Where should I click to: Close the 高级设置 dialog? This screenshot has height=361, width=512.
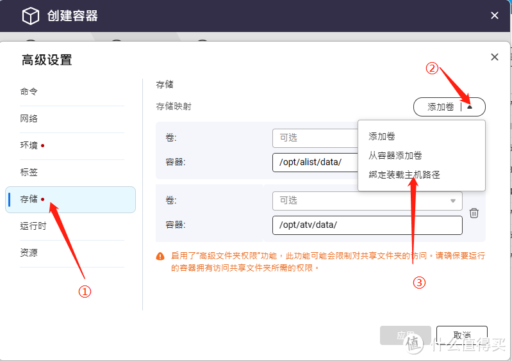495,57
